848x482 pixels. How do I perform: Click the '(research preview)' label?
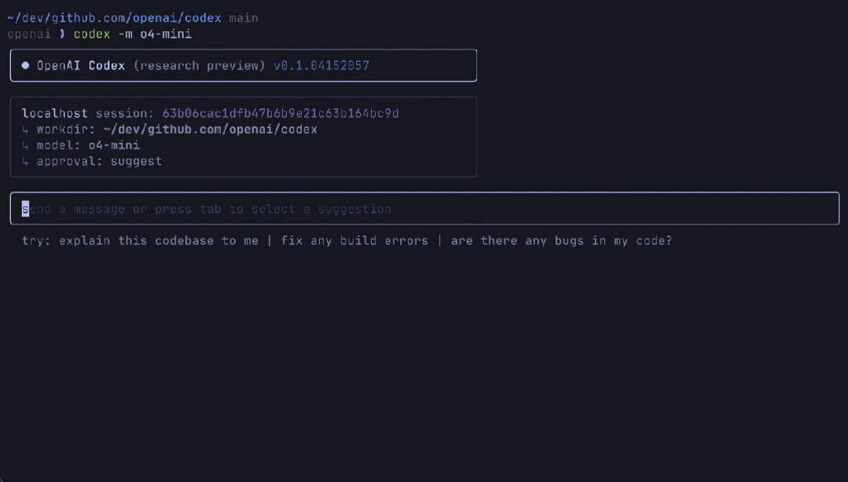coord(199,66)
